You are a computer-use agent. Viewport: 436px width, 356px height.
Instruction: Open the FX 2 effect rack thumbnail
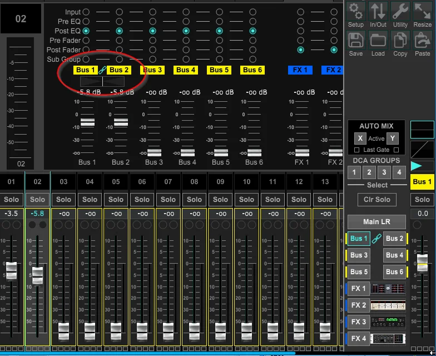pyautogui.click(x=388, y=305)
